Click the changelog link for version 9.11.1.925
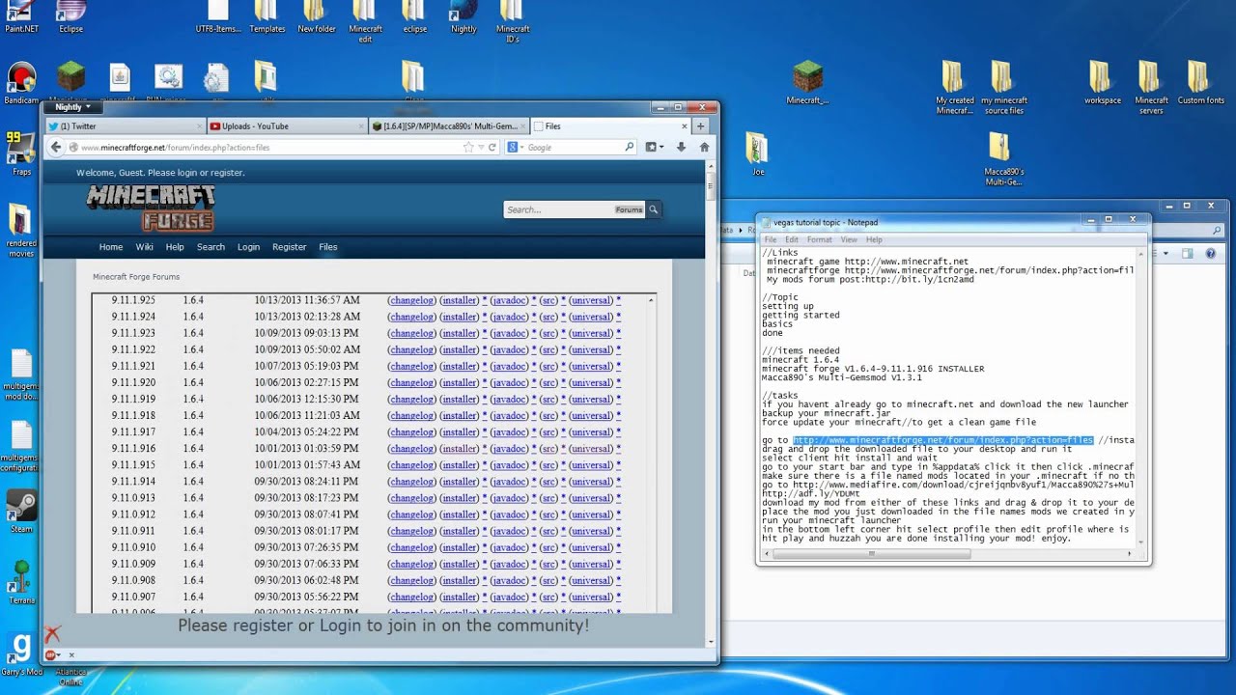Screen dimensions: 1236x695 coord(411,300)
